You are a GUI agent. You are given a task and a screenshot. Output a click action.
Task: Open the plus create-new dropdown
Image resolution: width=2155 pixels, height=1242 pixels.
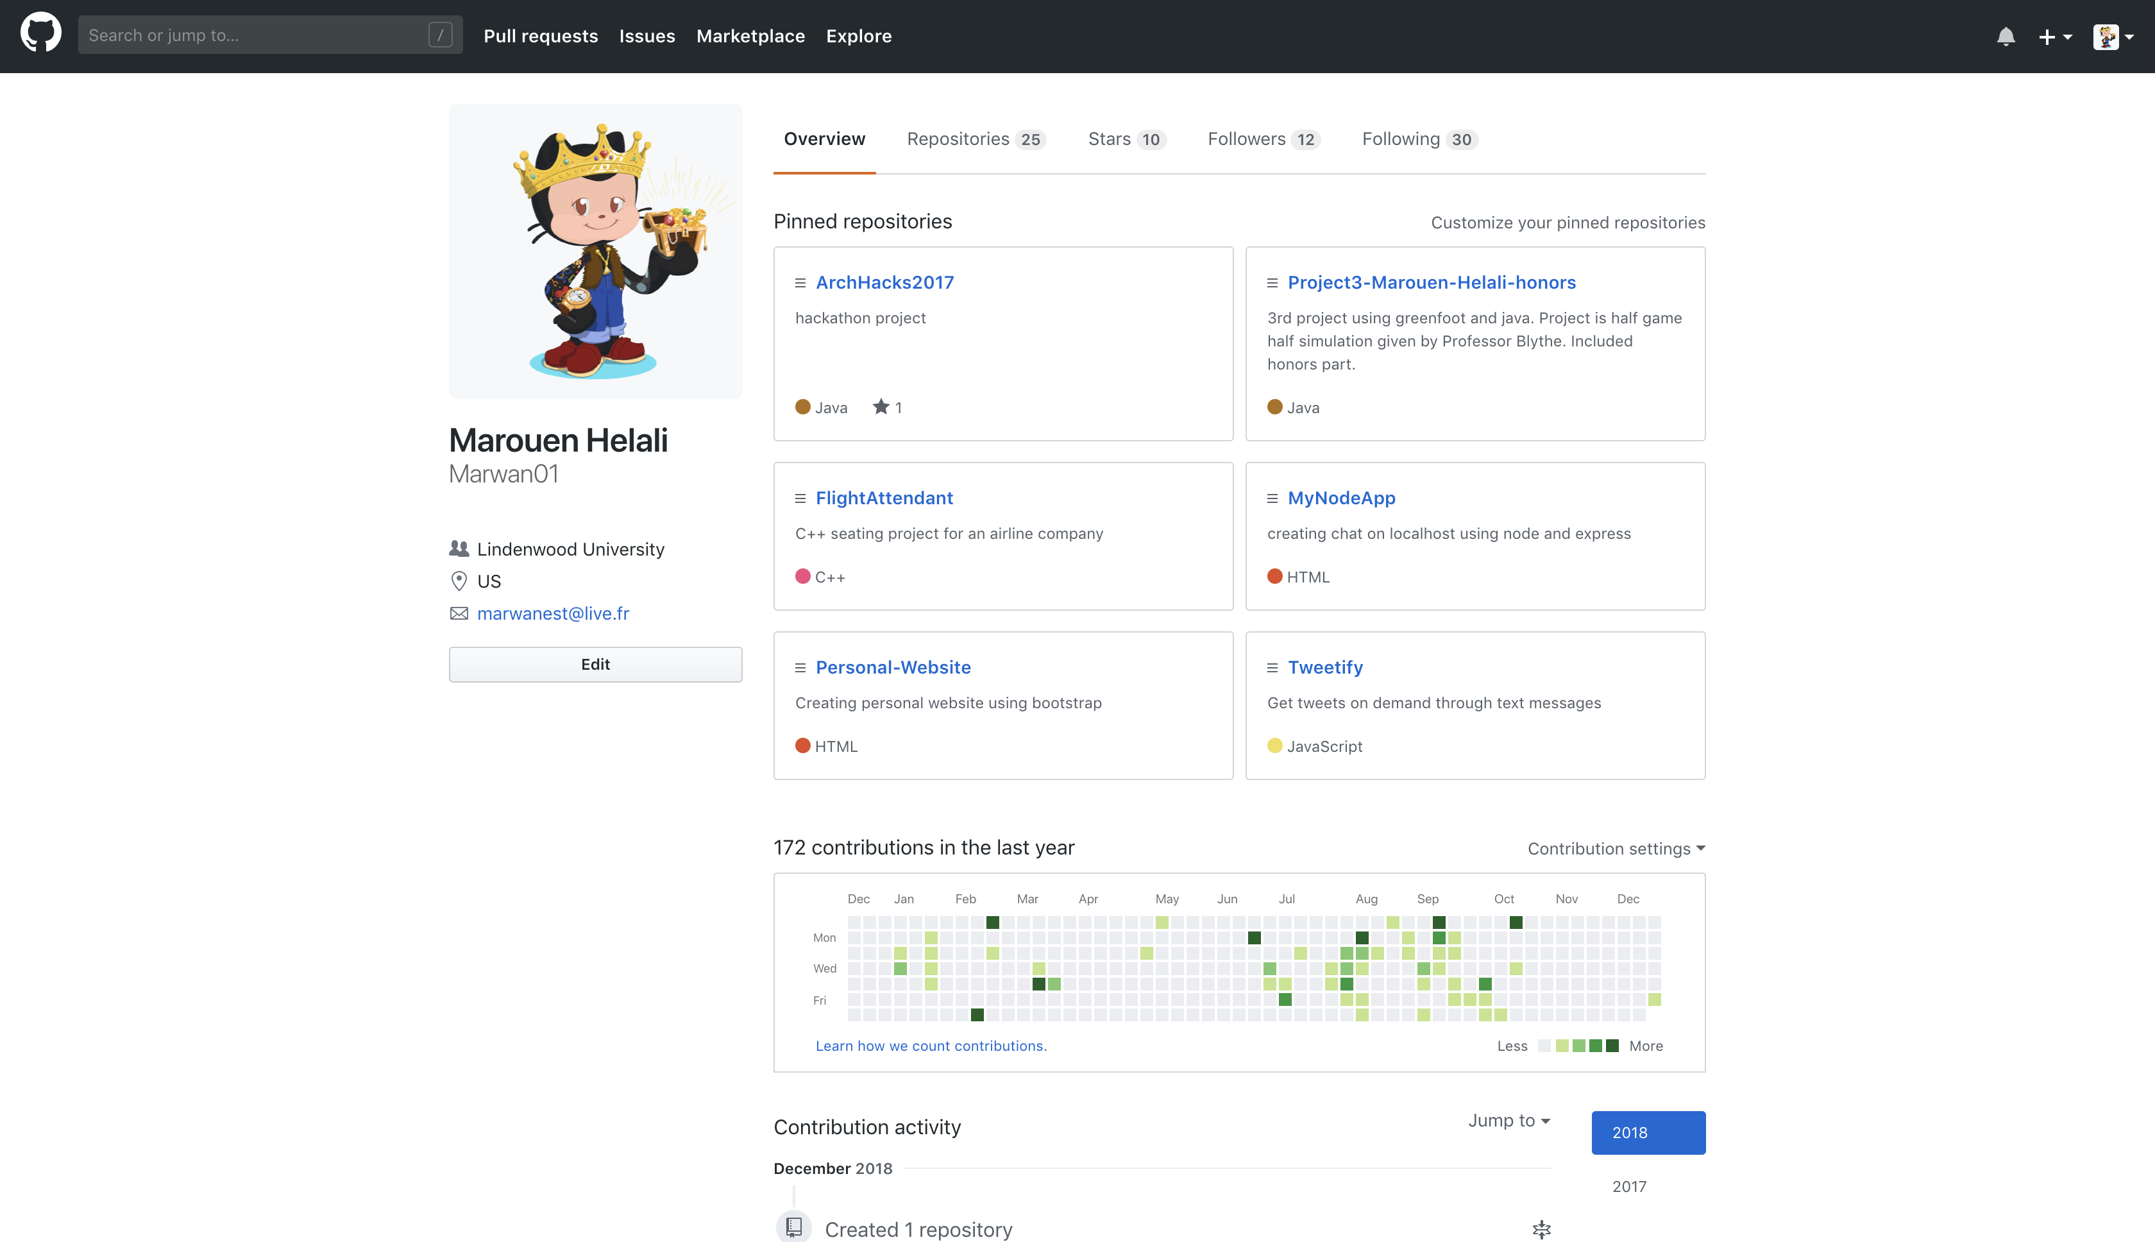point(2054,37)
